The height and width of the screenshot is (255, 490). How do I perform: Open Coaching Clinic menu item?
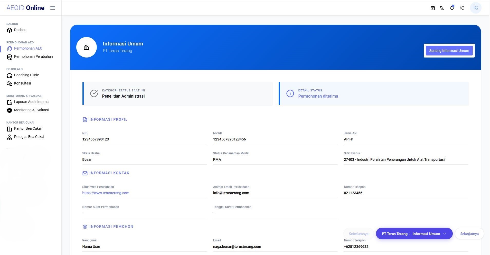click(x=26, y=75)
